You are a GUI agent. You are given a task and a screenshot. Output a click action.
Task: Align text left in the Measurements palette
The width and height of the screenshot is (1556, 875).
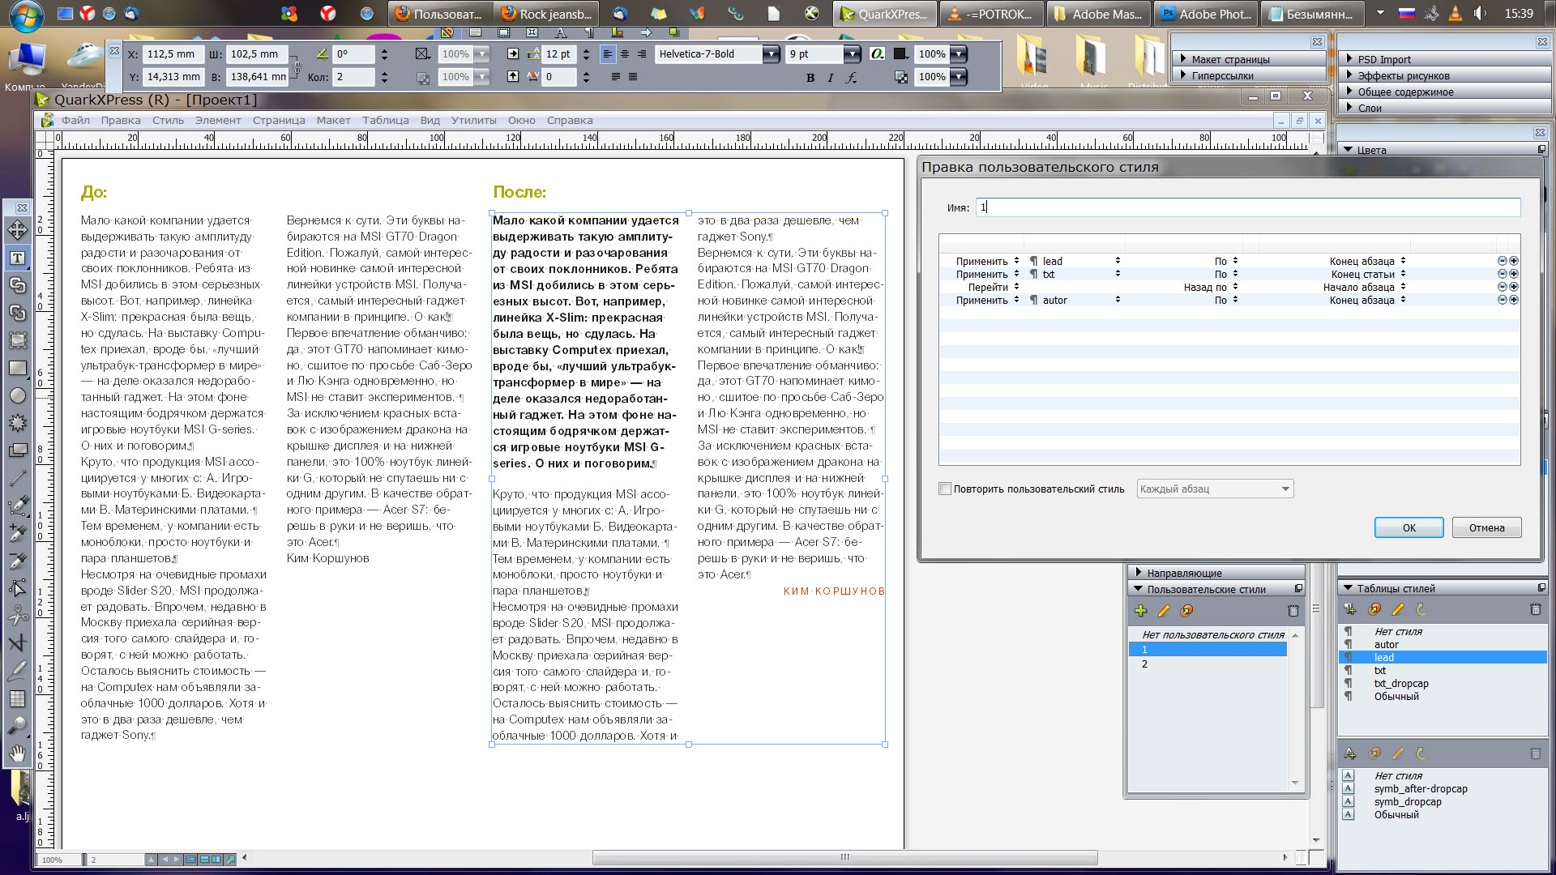(607, 54)
